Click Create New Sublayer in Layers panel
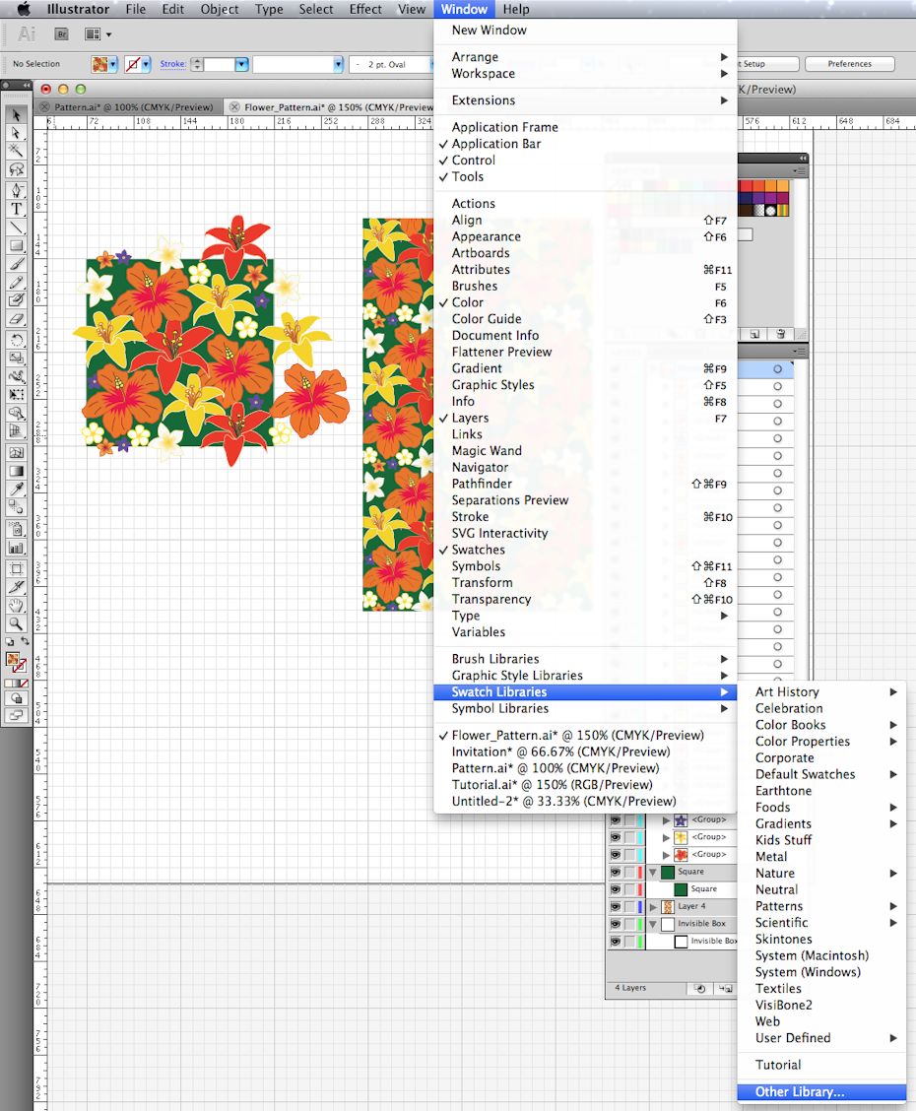This screenshot has width=916, height=1111. [724, 988]
